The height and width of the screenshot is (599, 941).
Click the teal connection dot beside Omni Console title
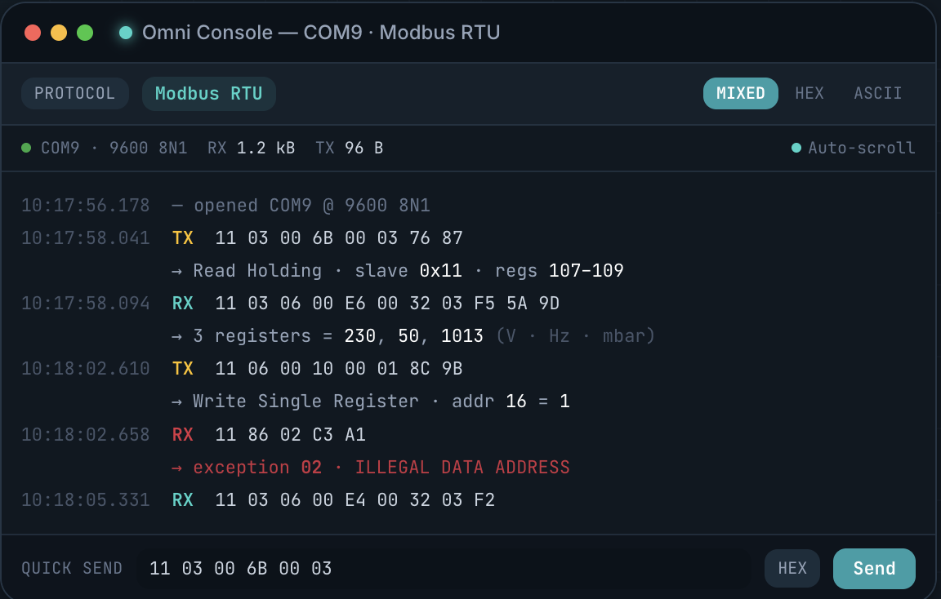tap(126, 33)
